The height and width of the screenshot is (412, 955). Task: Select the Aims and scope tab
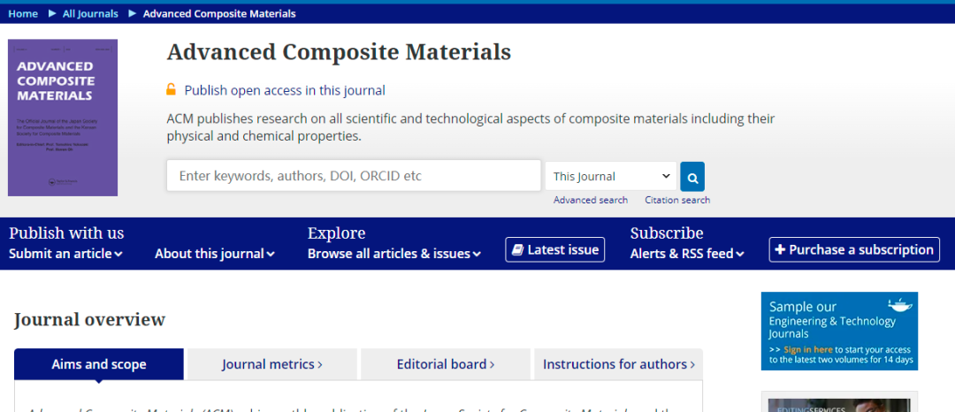point(99,364)
